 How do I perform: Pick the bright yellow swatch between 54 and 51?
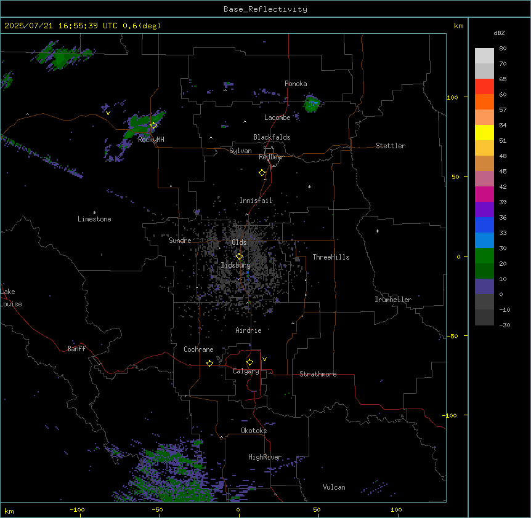(484, 132)
